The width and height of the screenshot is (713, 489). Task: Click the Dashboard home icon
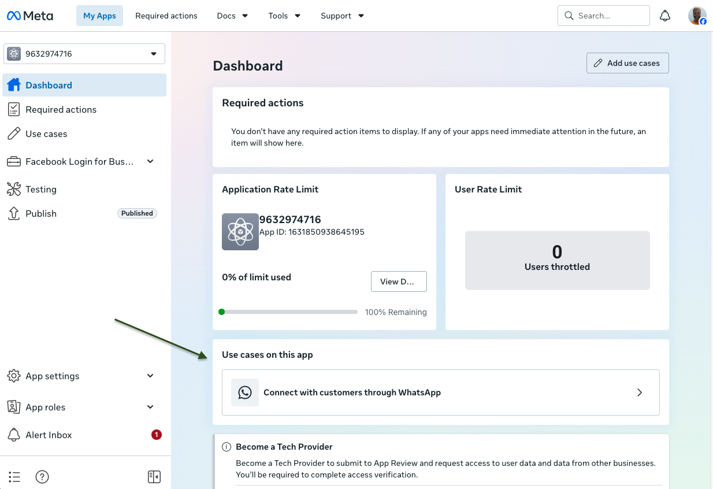coord(14,85)
